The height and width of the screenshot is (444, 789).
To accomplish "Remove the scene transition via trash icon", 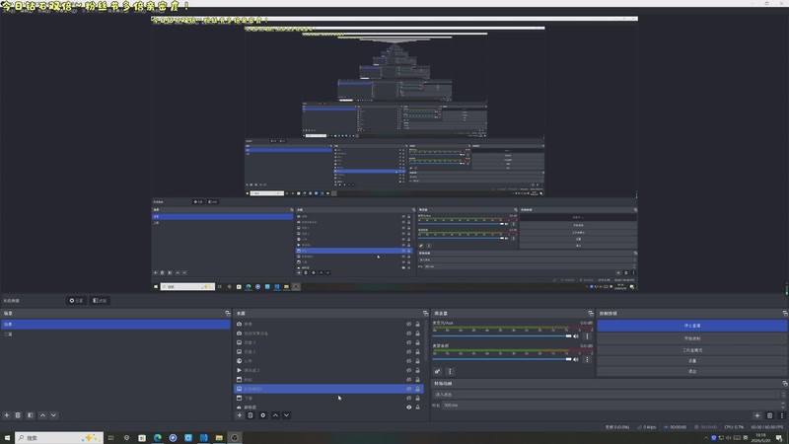I will [x=769, y=415].
